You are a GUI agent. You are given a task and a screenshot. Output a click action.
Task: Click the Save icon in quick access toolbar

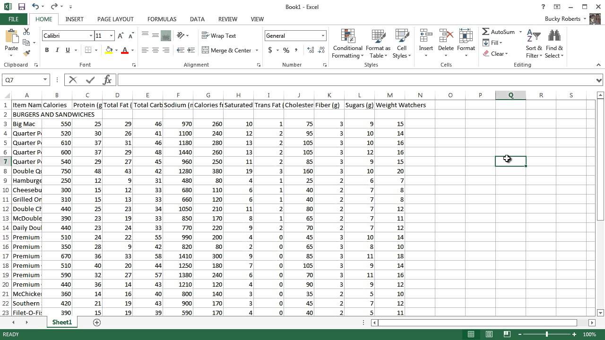click(21, 7)
